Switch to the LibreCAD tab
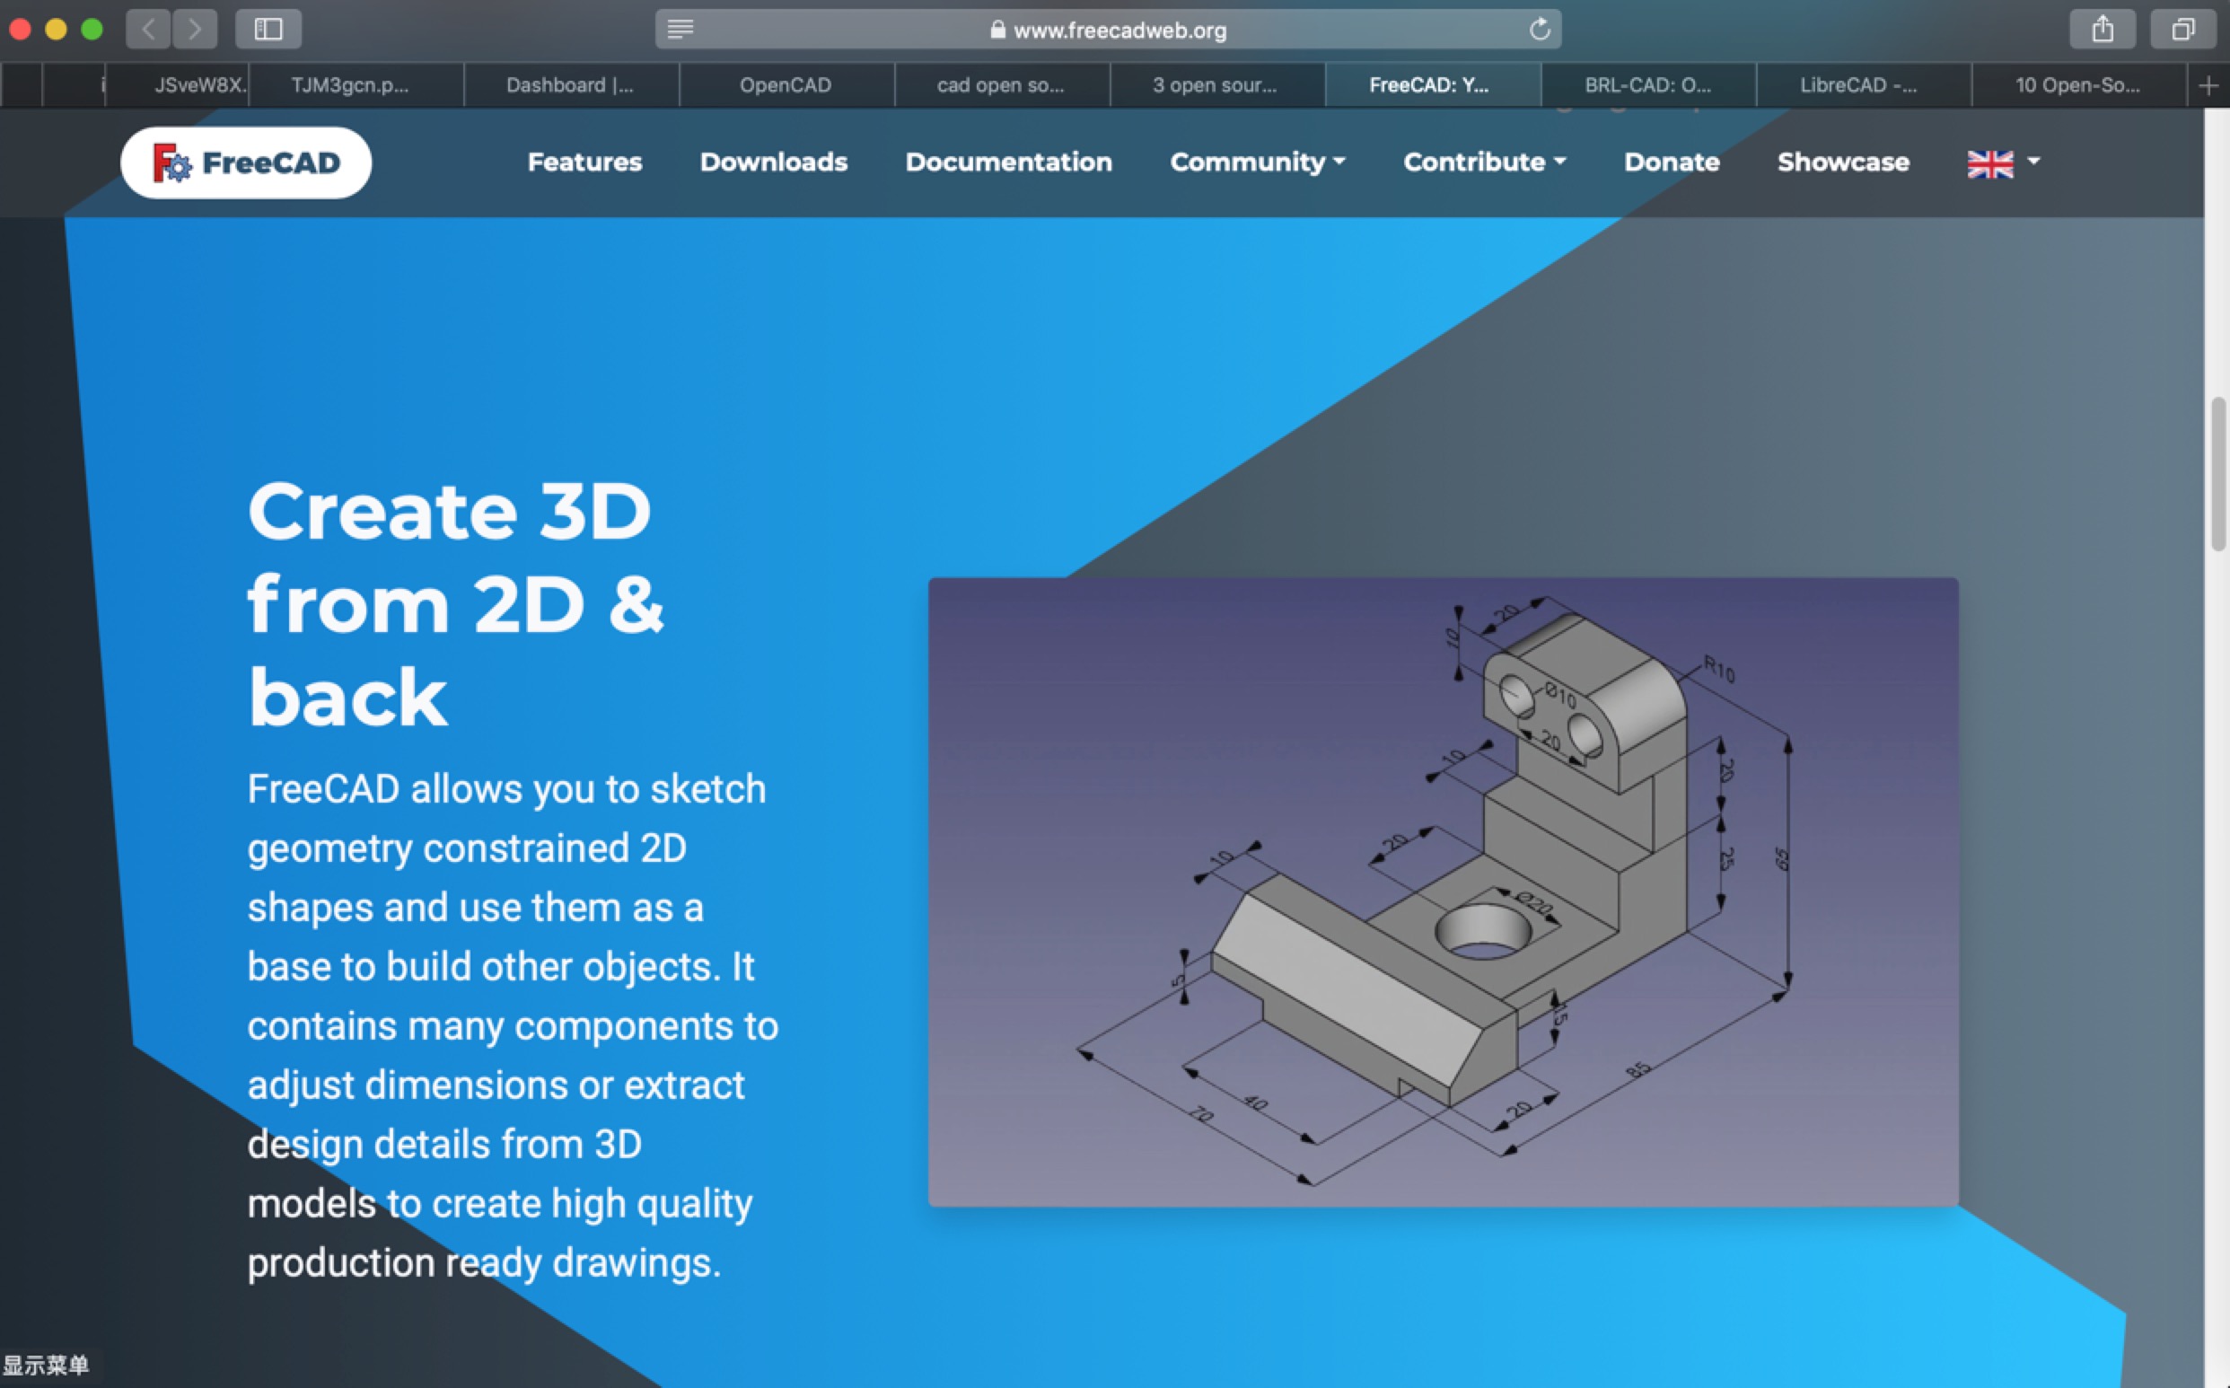Screen dimensions: 2230x1388 coord(1859,85)
